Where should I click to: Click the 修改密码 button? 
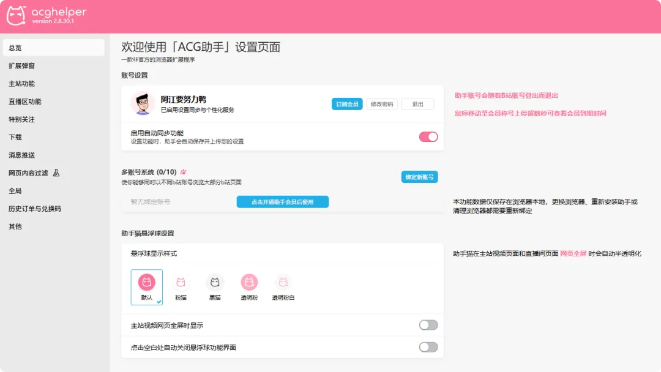coord(382,104)
